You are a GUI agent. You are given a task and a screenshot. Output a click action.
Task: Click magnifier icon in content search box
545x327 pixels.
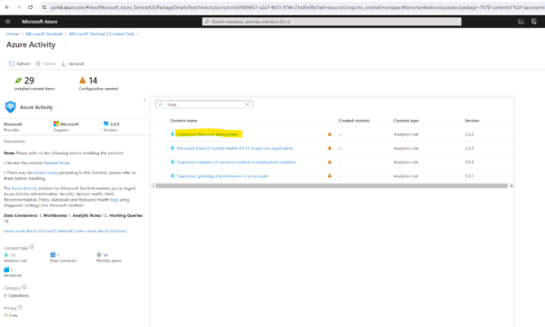pyautogui.click(x=160, y=104)
